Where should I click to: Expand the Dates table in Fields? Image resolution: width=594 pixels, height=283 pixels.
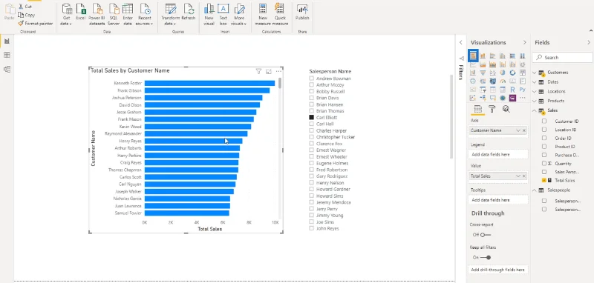[x=535, y=81]
